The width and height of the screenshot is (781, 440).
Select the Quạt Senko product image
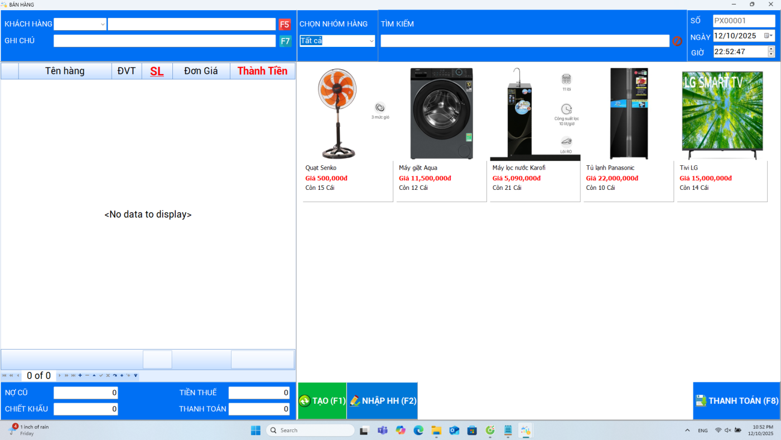pyautogui.click(x=338, y=114)
